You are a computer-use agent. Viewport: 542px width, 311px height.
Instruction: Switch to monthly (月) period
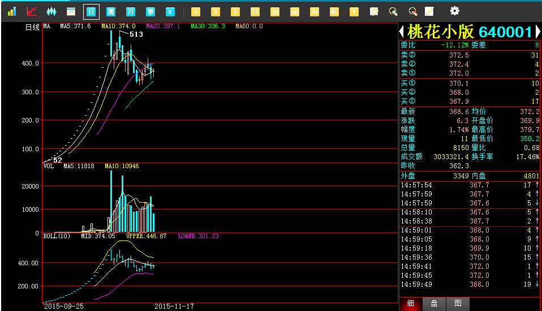click(x=131, y=11)
